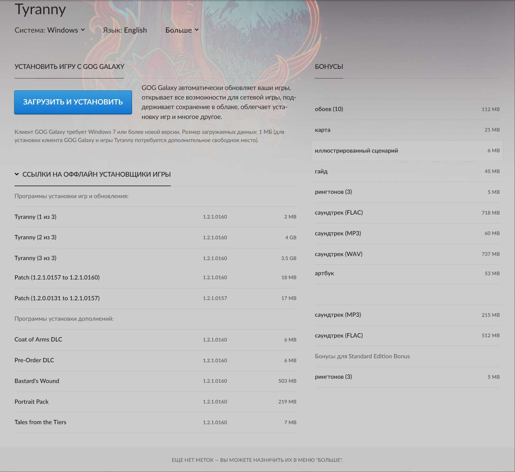515x472 pixels.
Task: Download саундтрек (WAV) 737 MB
Action: 407,254
